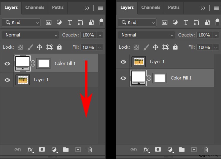Add layer style fx in left panel
The height and width of the screenshot is (159, 221).
[x=31, y=150]
